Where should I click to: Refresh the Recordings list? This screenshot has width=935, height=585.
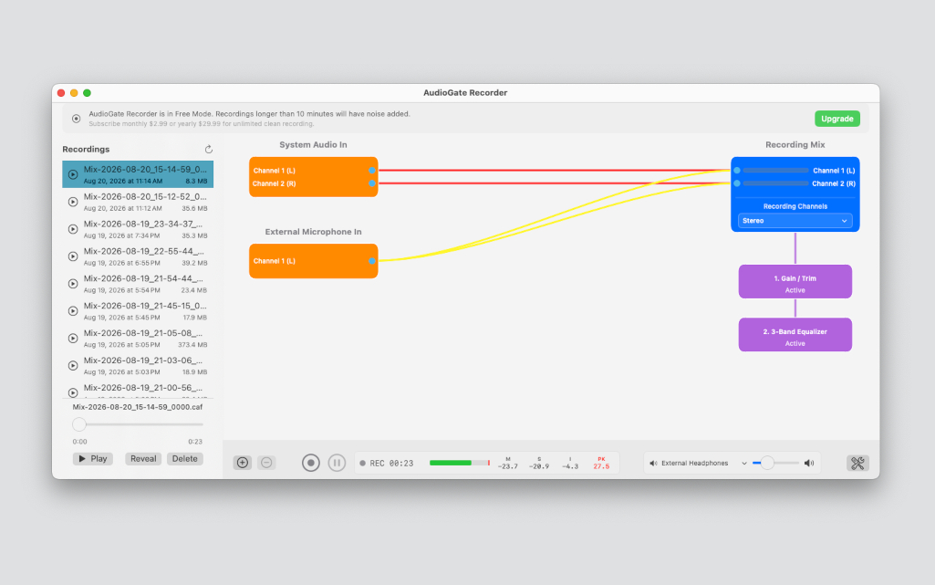209,149
